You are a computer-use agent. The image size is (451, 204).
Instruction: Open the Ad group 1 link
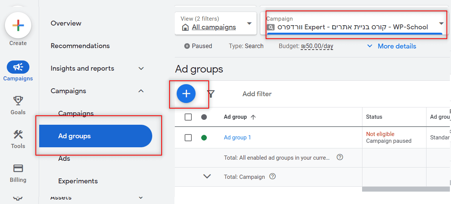pyautogui.click(x=237, y=138)
